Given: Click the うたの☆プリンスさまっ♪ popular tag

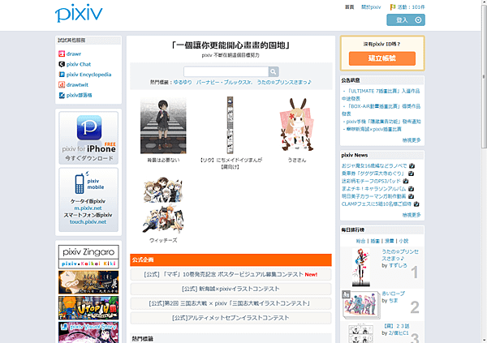Looking at the screenshot, I should (x=284, y=82).
